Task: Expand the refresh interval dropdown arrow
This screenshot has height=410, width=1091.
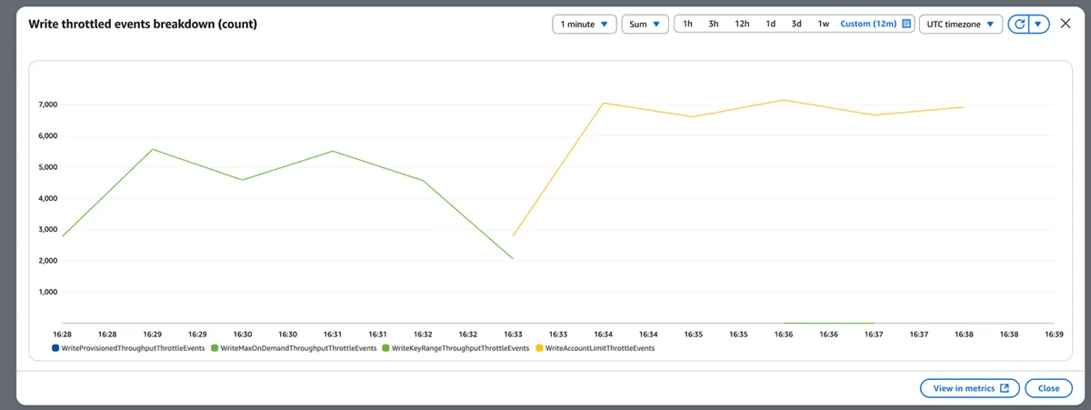Action: click(1040, 25)
